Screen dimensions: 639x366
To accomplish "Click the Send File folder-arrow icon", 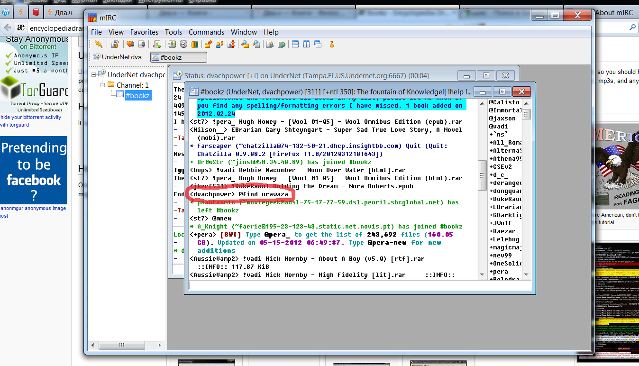I will pyautogui.click(x=209, y=44).
